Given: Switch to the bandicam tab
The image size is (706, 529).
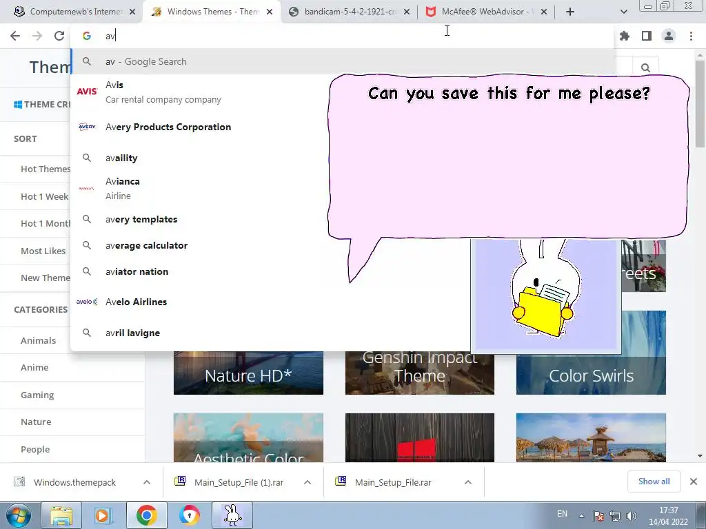Looking at the screenshot, I should pos(349,12).
